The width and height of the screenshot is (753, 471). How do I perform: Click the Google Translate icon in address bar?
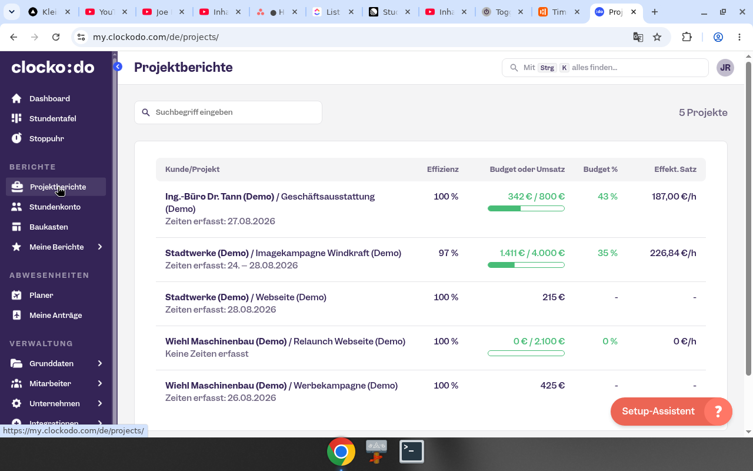[638, 37]
